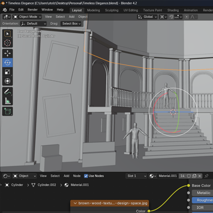Viewport: 213px width, 213px height.
Task: Select the Layout workspace tab
Action: [77, 10]
